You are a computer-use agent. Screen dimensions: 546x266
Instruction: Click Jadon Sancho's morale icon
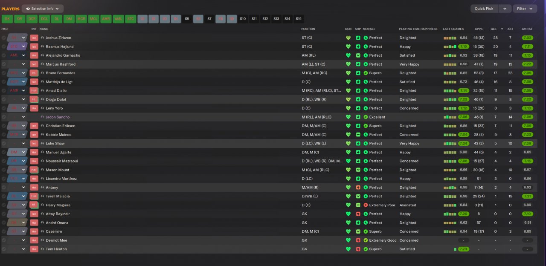click(x=366, y=117)
